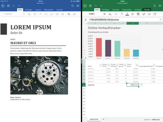The image size is (163, 122).
Task: Tap the back arrow in Word
Action: click(x=3, y=6)
